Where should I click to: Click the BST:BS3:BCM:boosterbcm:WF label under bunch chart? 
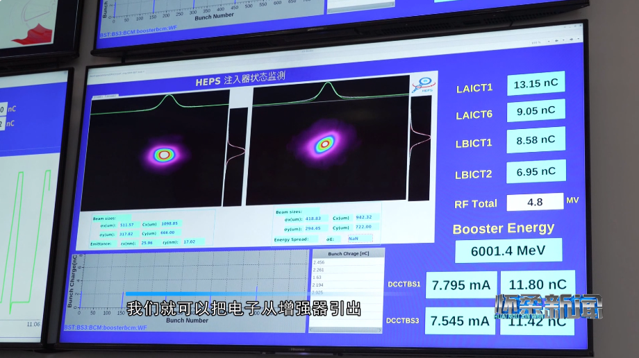[x=106, y=327]
